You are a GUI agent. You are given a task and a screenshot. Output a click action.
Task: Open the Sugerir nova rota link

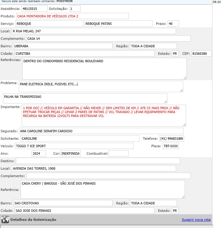196,220
